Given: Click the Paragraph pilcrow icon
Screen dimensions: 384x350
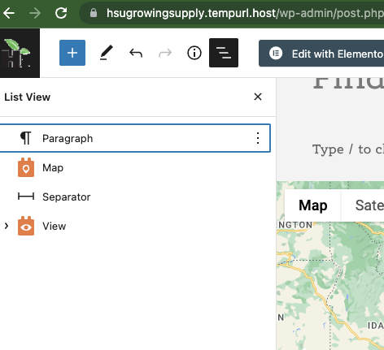Looking at the screenshot, I should point(26,138).
